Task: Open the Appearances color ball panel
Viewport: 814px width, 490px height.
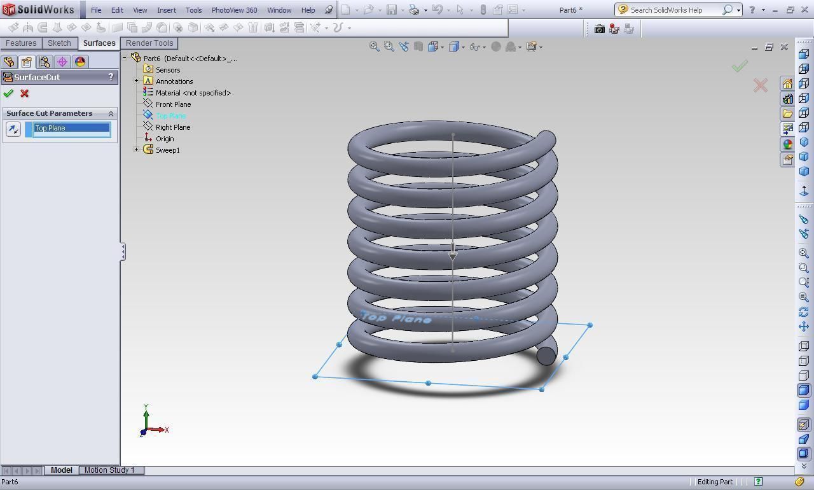Action: tap(787, 144)
